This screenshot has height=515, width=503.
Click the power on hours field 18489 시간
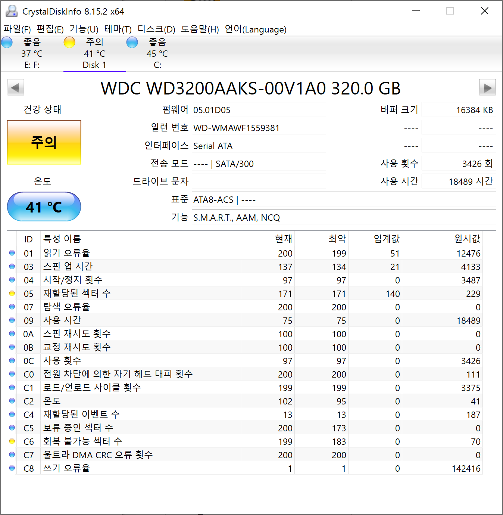click(459, 182)
